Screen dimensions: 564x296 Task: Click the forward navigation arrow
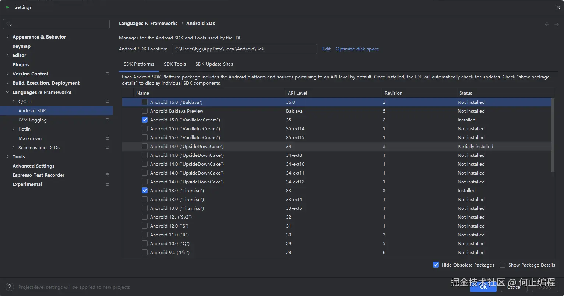pyautogui.click(x=557, y=24)
